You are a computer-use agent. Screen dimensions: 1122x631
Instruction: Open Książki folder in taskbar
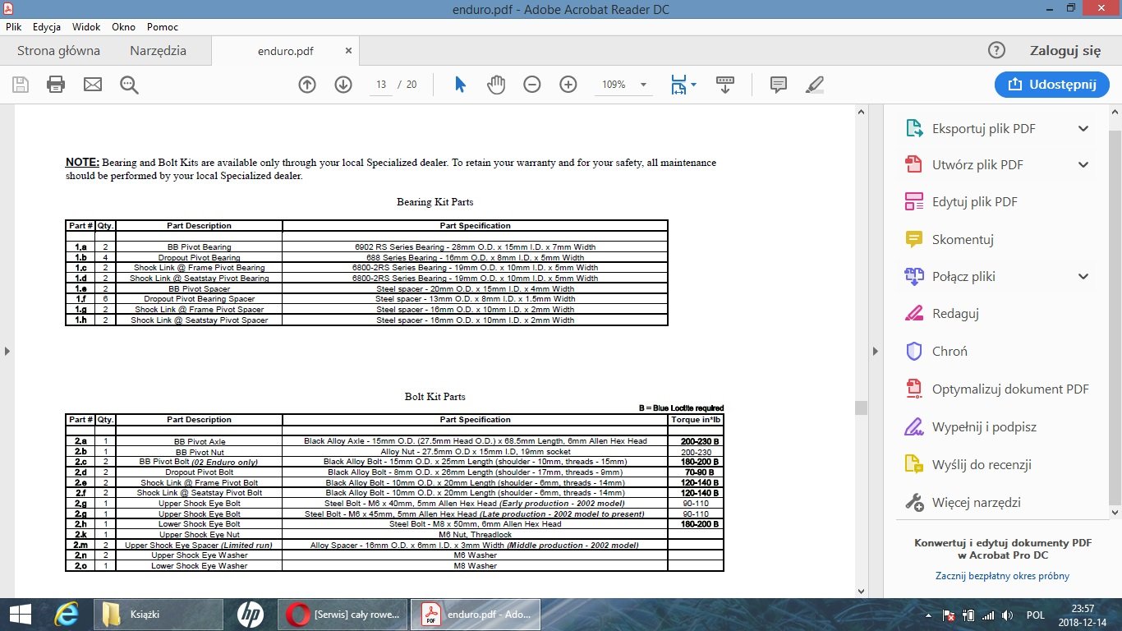157,614
